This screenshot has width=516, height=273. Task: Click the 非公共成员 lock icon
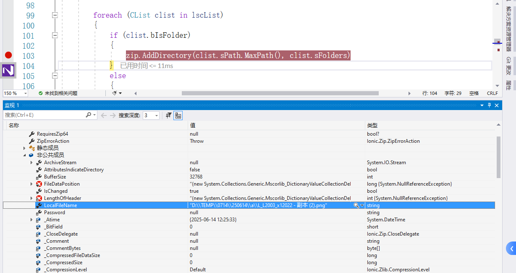pyautogui.click(x=31, y=155)
